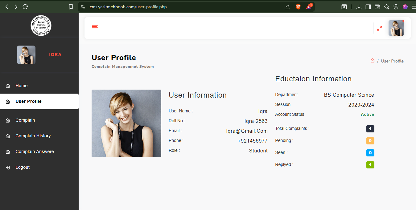Open the Brave wallet icon
Viewport: 416px width, 210px height.
[377, 7]
